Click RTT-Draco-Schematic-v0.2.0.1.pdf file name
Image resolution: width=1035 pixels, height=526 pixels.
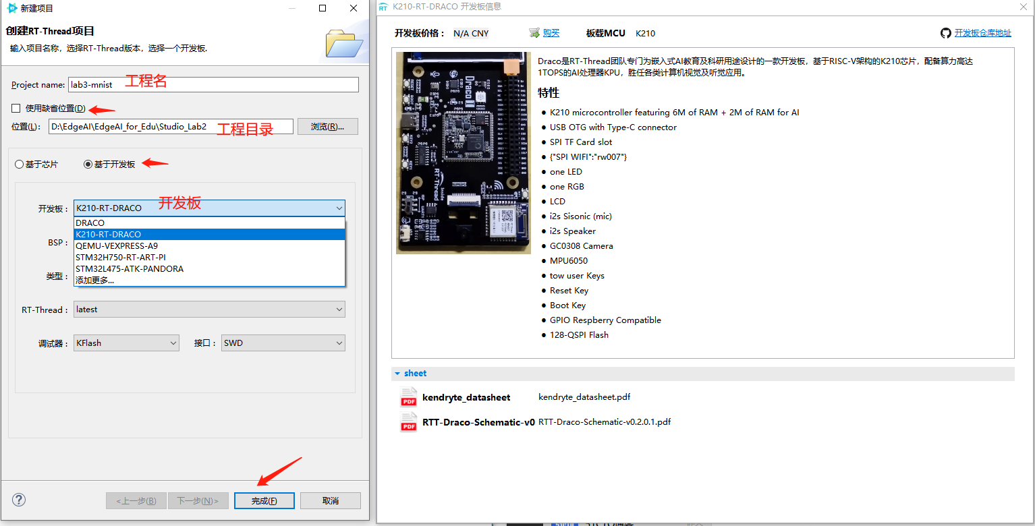pos(605,422)
